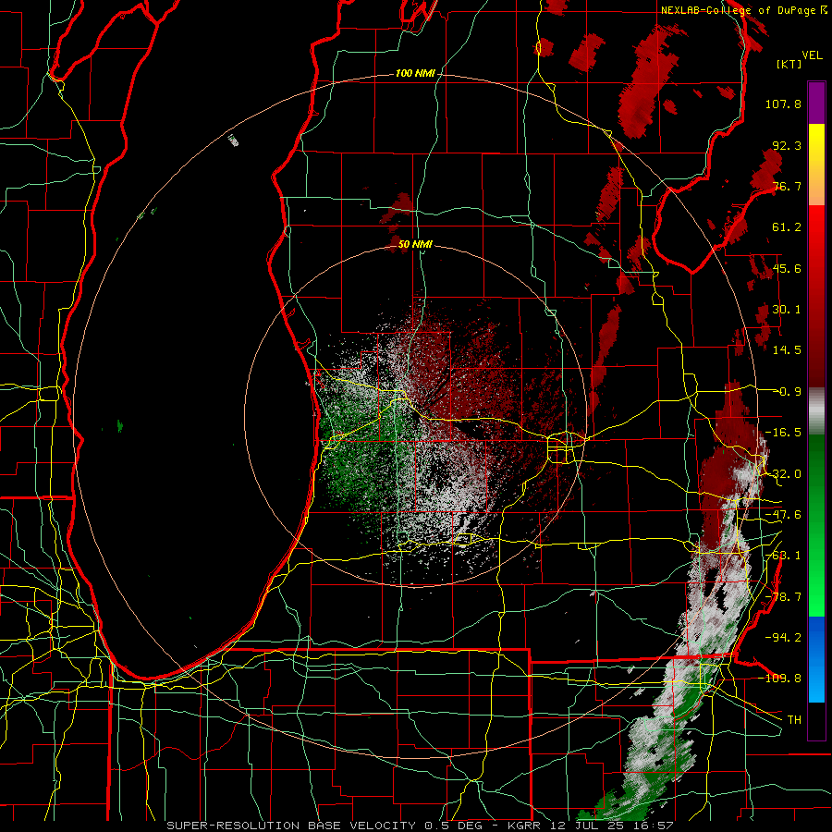Select the -78.7 velocity scale value

pyautogui.click(x=783, y=597)
